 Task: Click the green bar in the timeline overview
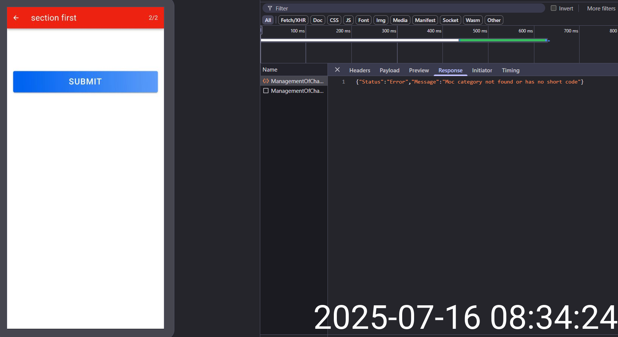click(503, 40)
